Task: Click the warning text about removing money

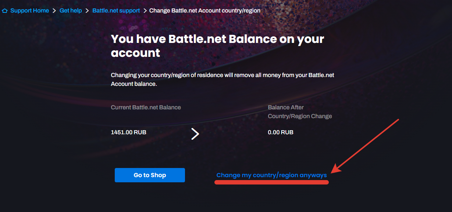Action: [x=223, y=79]
